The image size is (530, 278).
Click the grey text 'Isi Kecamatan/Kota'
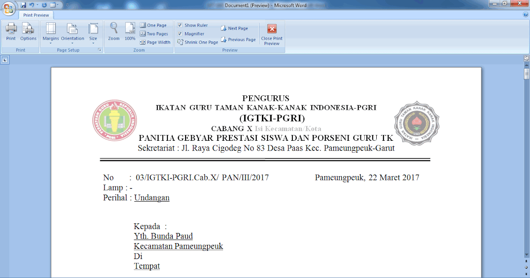pyautogui.click(x=288, y=129)
